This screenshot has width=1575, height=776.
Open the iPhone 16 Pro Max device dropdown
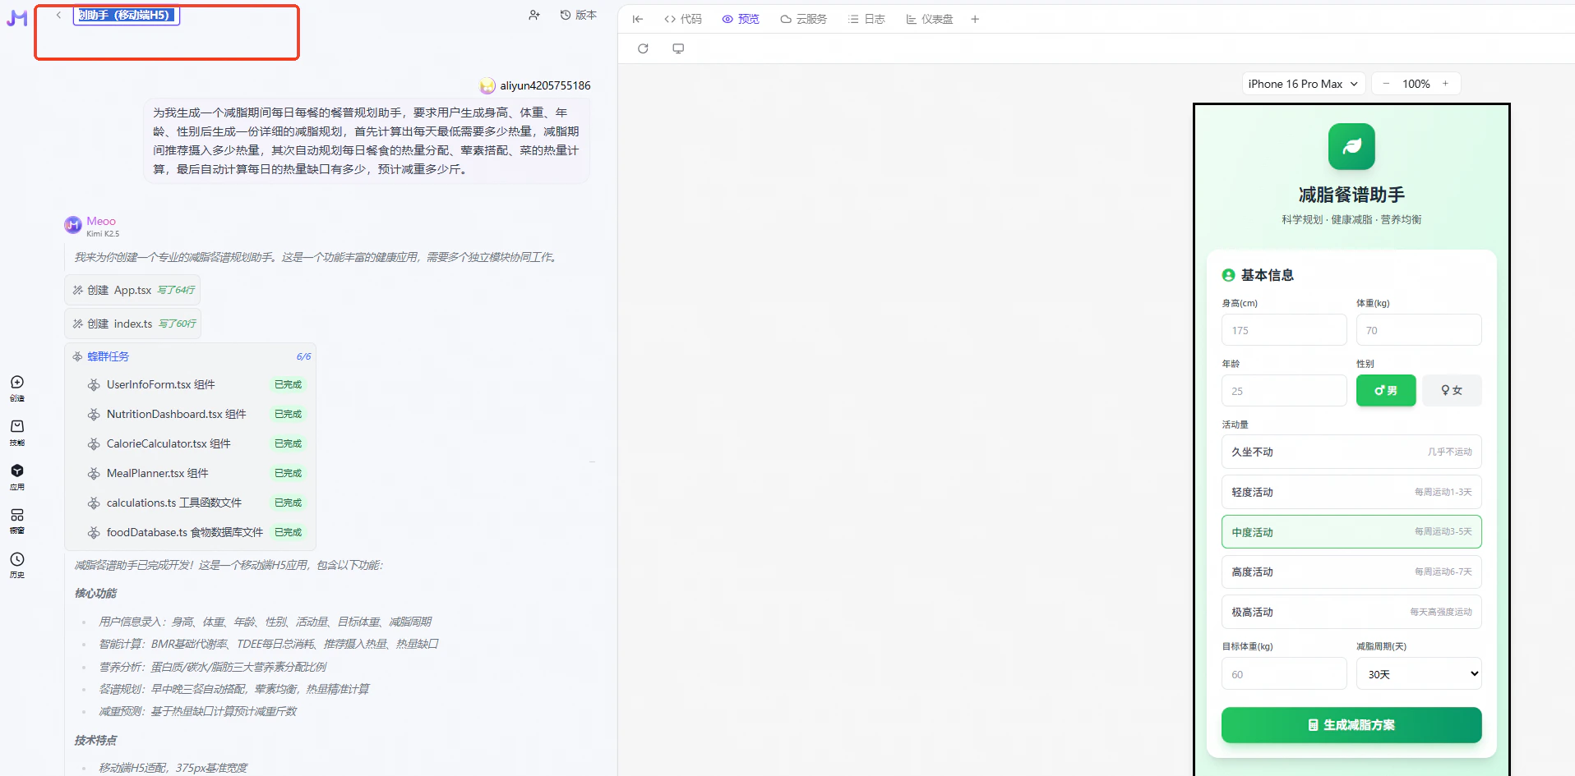1304,84
